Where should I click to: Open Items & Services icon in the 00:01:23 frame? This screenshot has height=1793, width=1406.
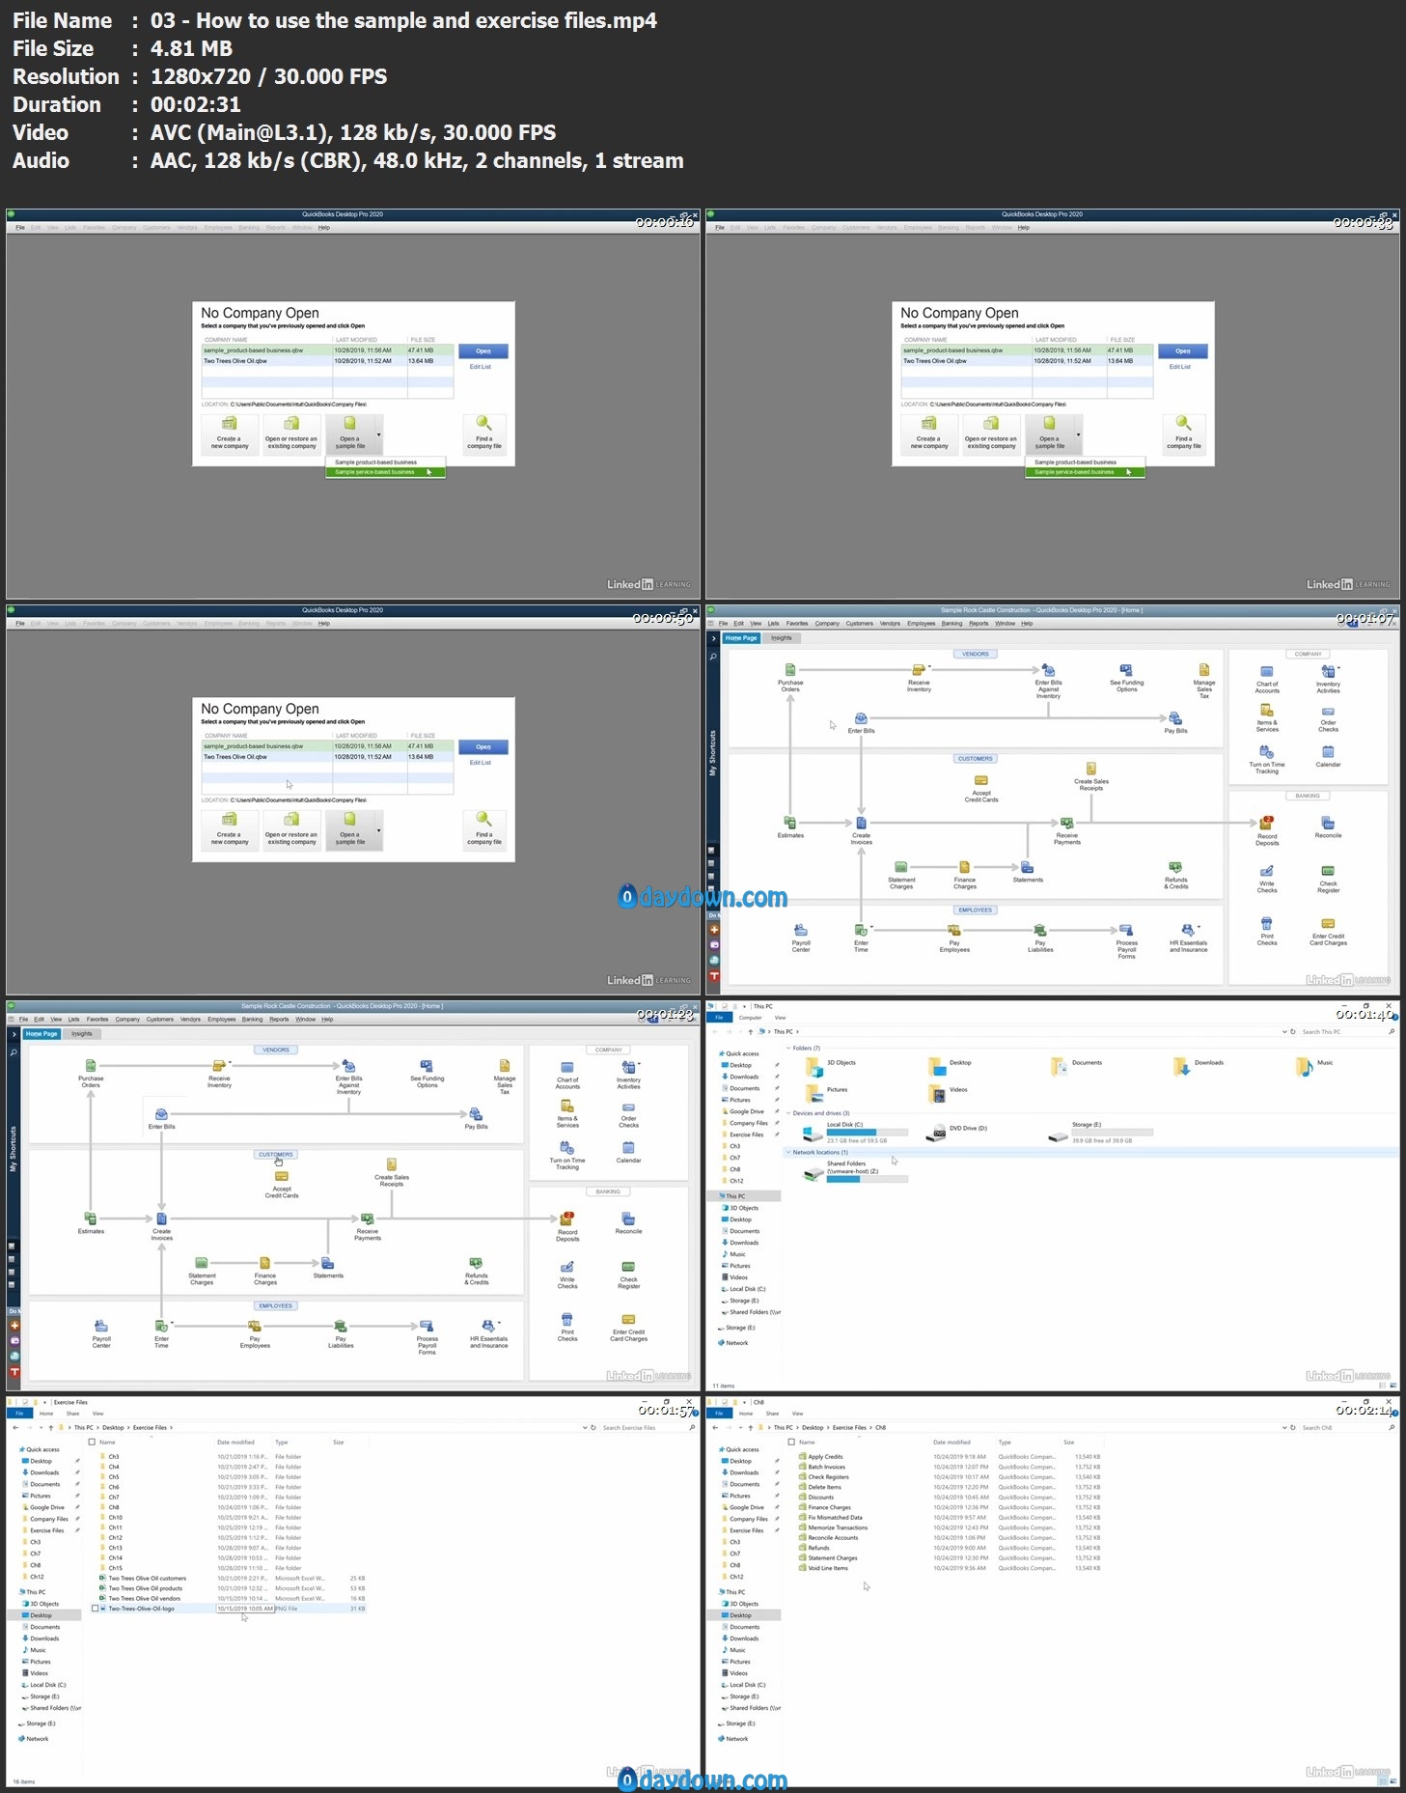tap(567, 1107)
